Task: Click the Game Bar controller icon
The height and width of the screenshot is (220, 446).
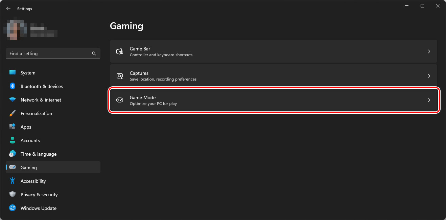Action: click(120, 51)
